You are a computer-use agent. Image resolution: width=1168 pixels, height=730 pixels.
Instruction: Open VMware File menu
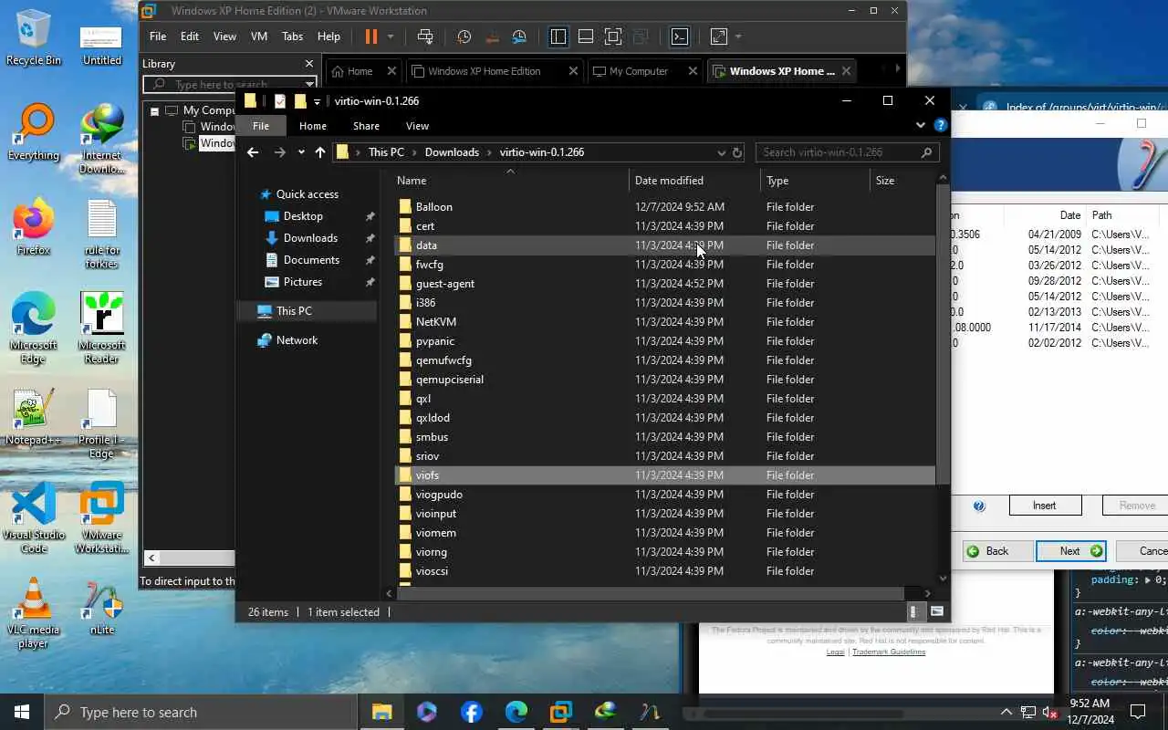point(158,36)
